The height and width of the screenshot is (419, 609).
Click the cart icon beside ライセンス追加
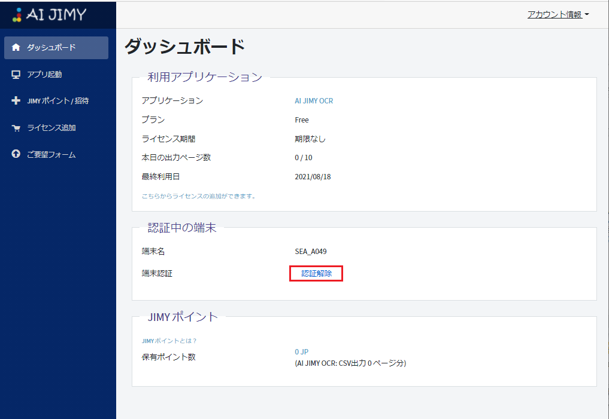click(16, 128)
